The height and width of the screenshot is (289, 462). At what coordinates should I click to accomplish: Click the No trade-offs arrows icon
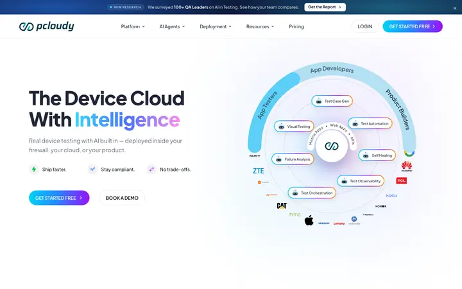tap(151, 170)
